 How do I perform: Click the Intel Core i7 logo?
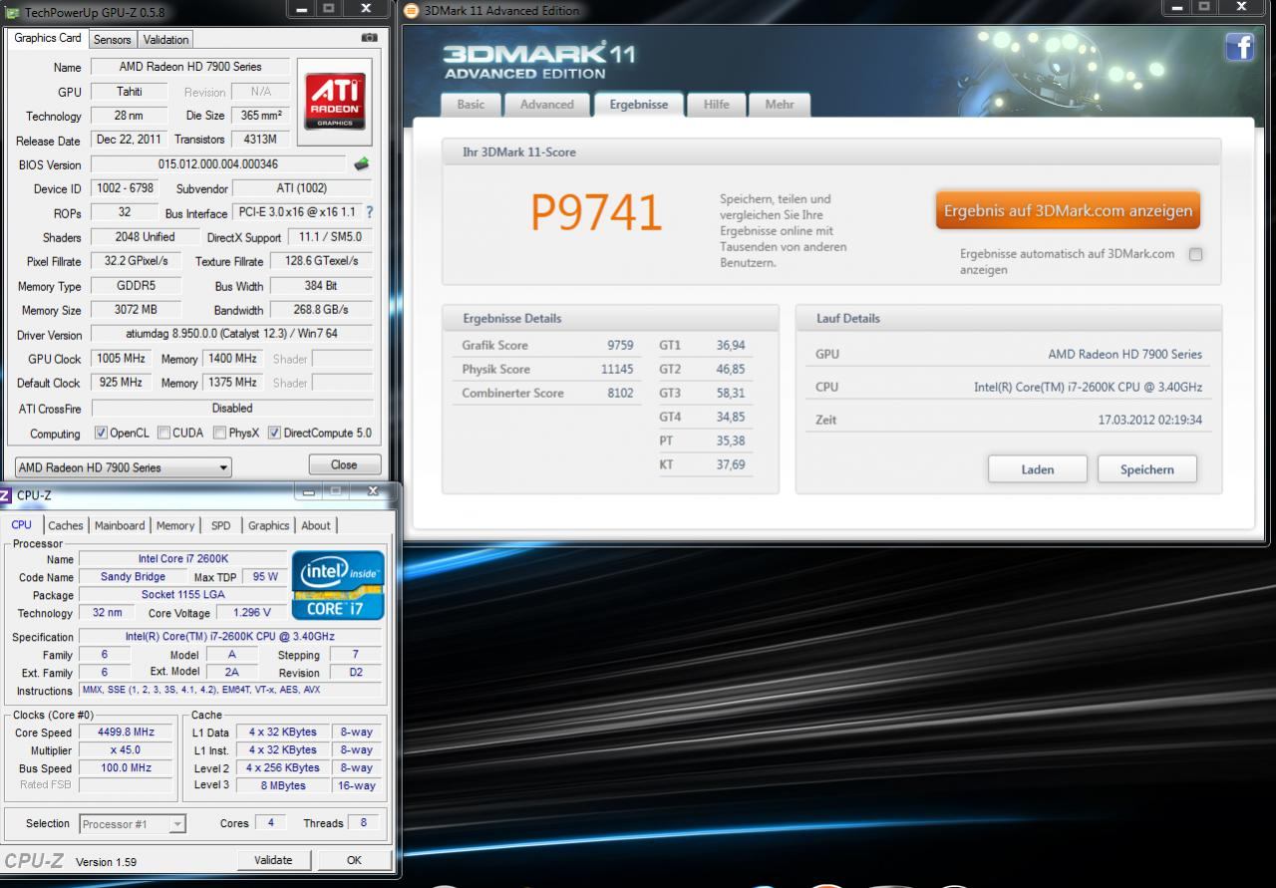[x=338, y=585]
